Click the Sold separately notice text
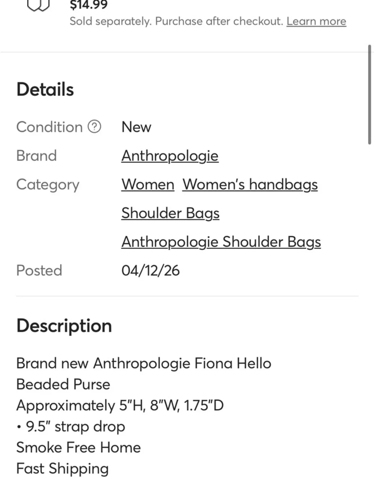 (x=176, y=21)
